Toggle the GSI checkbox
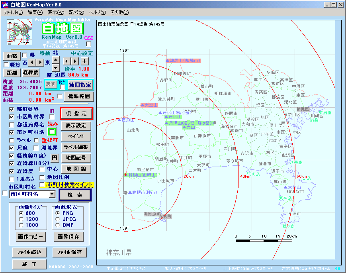Viewport: 346px width, 273px height. tap(88, 44)
